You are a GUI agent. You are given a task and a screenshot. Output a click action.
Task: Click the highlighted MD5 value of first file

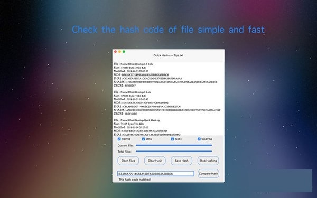tap(145, 75)
